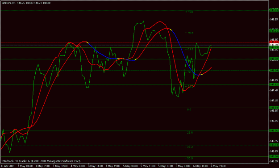Select the 0.0 Fibonacci level label

(x=189, y=109)
